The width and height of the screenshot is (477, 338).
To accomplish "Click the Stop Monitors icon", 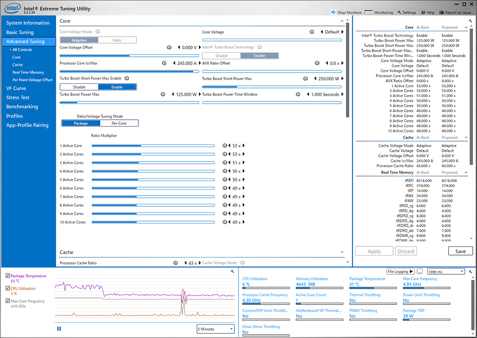I will click(x=334, y=13).
